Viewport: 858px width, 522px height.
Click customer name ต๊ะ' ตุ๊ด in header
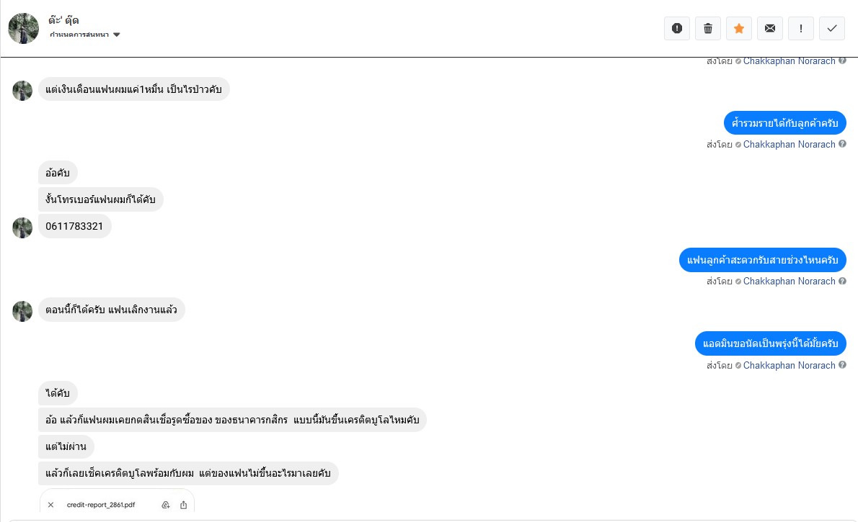[63, 20]
